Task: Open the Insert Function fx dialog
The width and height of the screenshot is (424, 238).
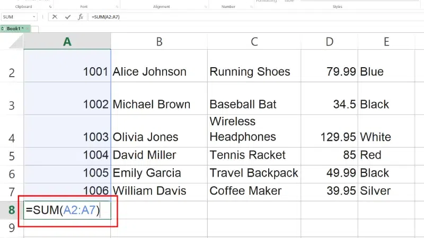Action: [x=80, y=17]
